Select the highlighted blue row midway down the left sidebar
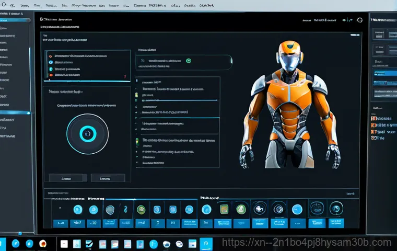The image size is (397, 251). (x=15, y=112)
